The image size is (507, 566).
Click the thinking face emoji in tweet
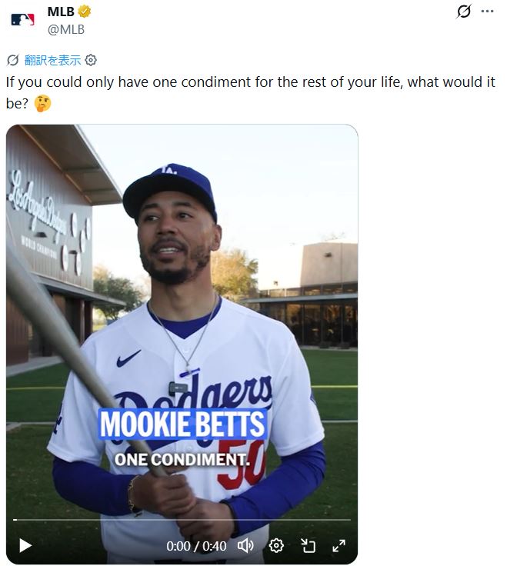42,103
